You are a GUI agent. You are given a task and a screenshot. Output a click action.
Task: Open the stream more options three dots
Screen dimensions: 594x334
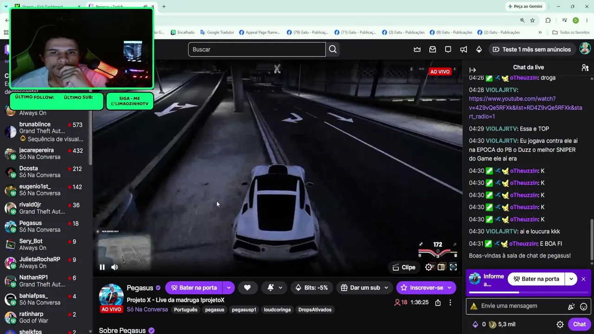450,302
